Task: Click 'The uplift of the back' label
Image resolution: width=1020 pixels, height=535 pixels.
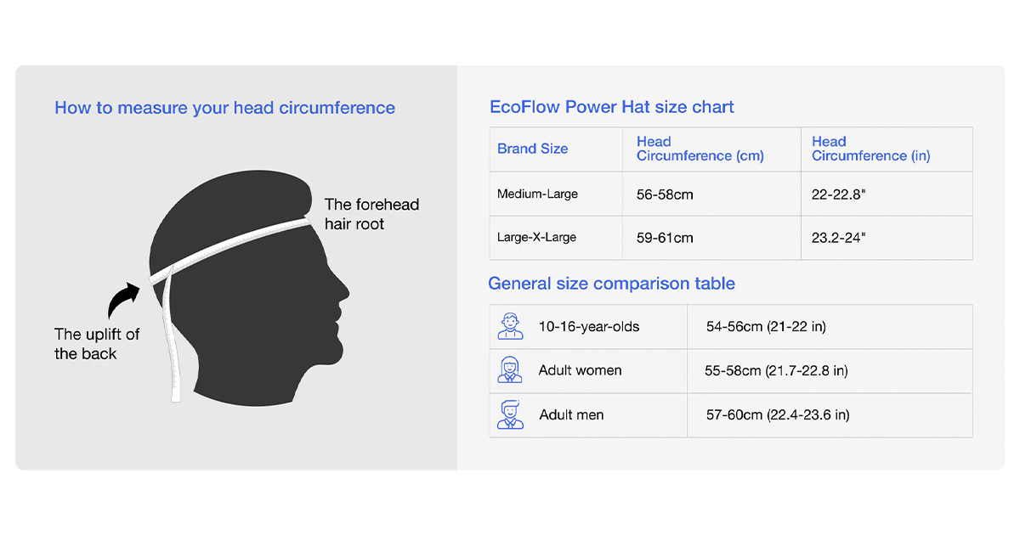Action: click(x=97, y=344)
